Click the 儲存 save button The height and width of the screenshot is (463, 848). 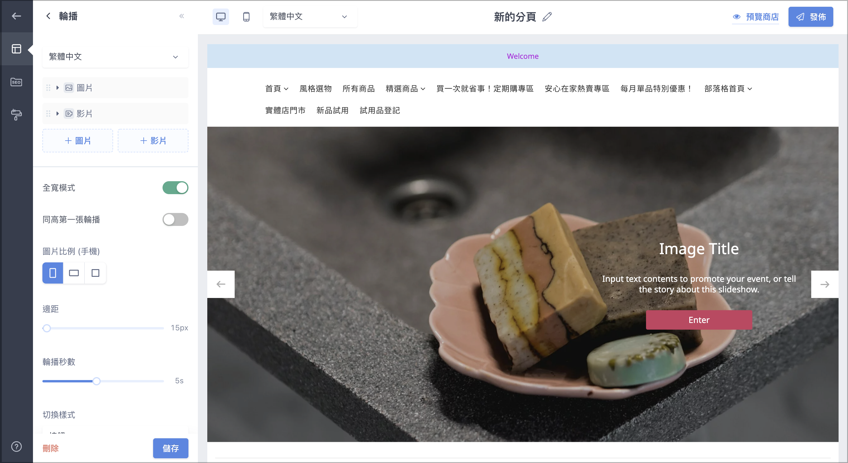170,448
